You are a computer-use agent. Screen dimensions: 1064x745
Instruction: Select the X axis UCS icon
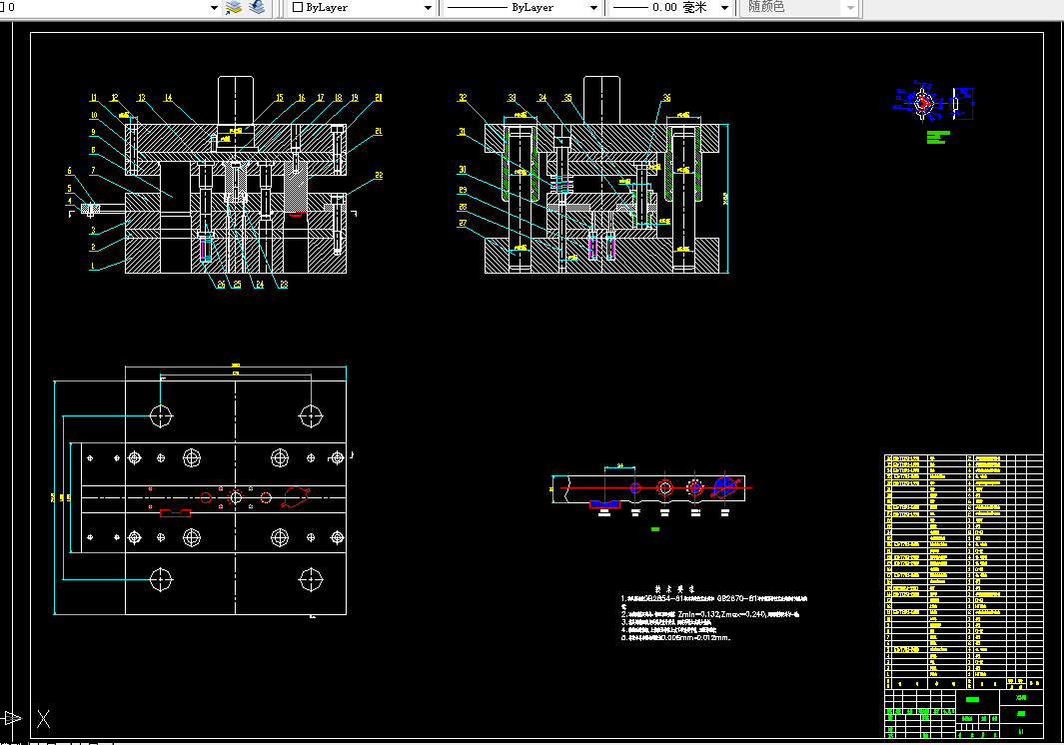pyautogui.click(x=43, y=719)
